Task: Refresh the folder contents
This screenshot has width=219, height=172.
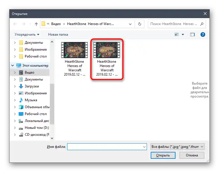Action: click(139, 24)
